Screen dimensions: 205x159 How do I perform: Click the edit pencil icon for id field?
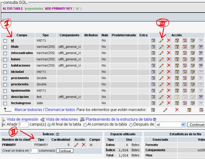click(x=161, y=40)
